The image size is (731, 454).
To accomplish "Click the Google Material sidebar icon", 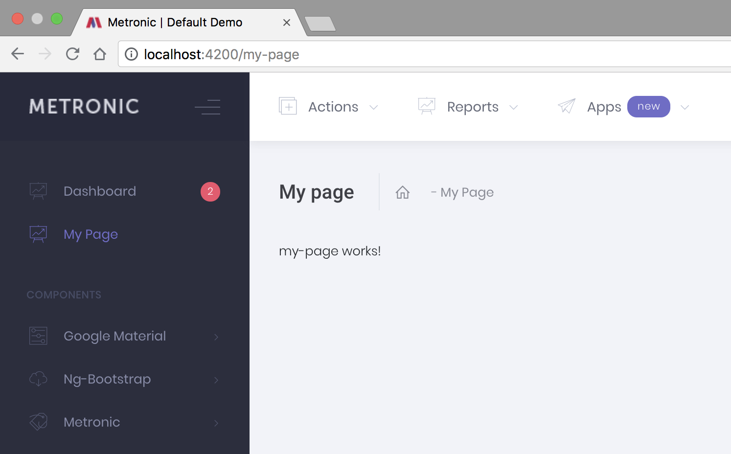I will 38,336.
